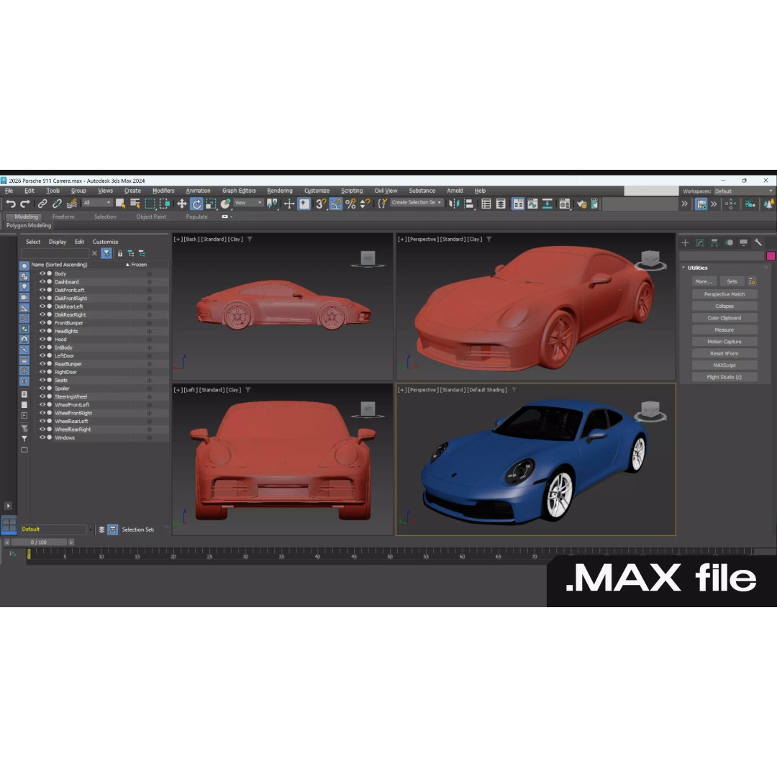Open the Scripting menu
The width and height of the screenshot is (777, 777).
352,191
